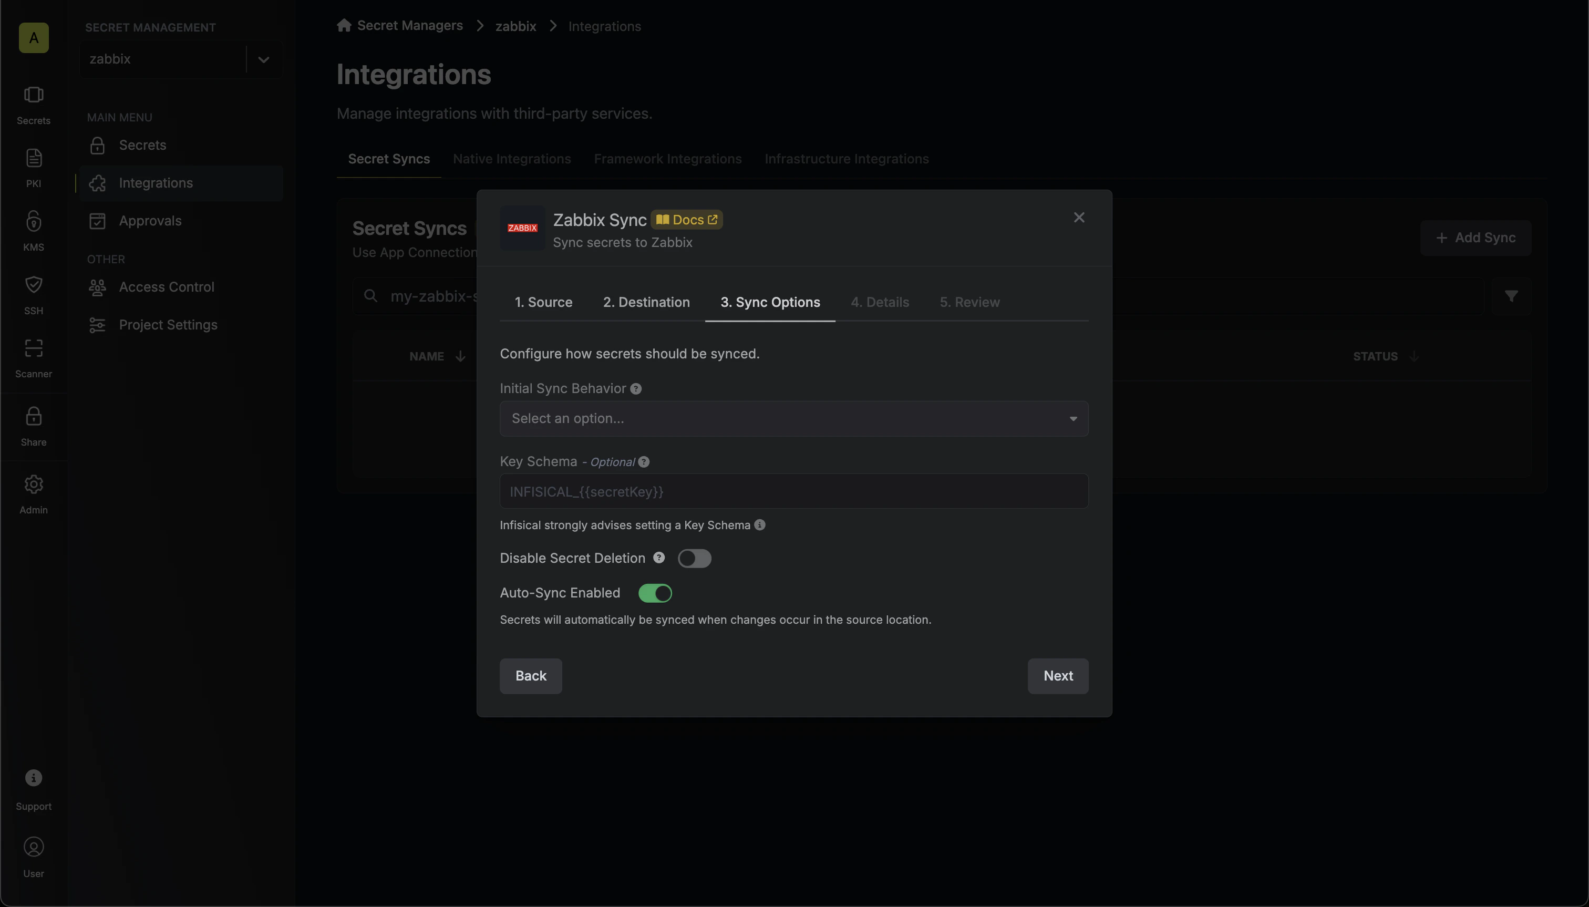Switch to Infrastructure Integrations tab
The image size is (1589, 907).
click(x=847, y=159)
